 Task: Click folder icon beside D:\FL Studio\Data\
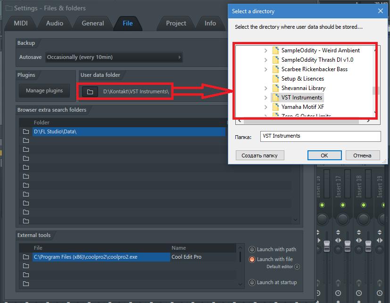(x=26, y=131)
